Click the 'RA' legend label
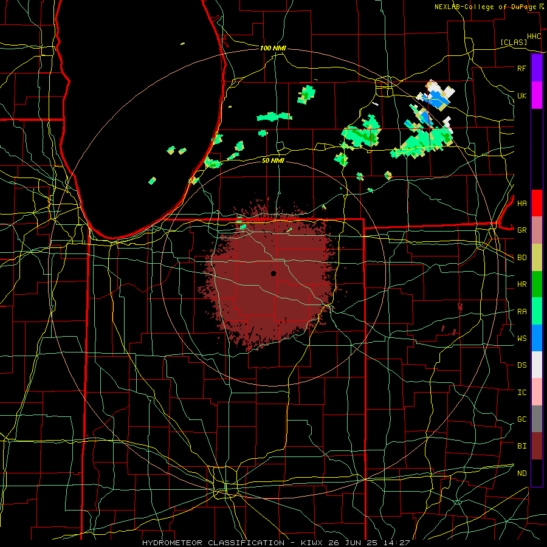Viewport: 547px width, 547px height. (x=521, y=311)
